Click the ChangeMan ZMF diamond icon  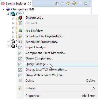point(8,9)
